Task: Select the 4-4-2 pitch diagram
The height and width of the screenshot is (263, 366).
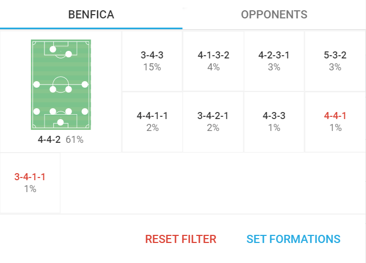Action: (x=61, y=84)
